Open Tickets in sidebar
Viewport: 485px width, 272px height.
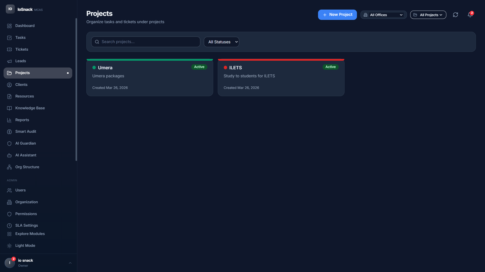coord(38,49)
